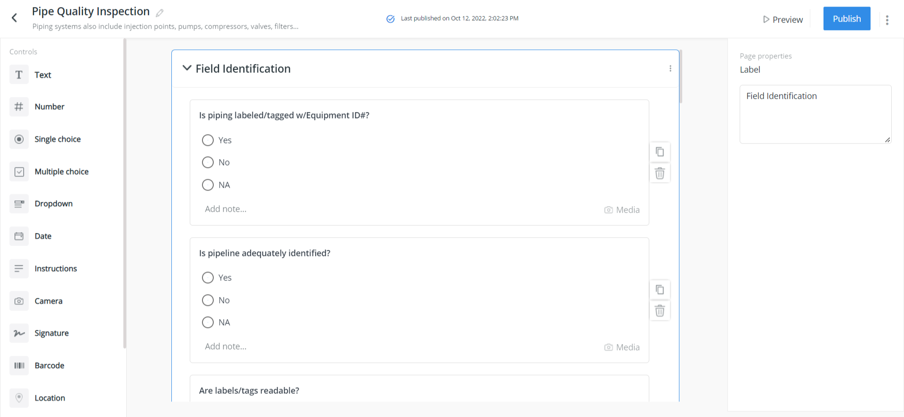Add the Barcode control
Viewport: 904px width, 417px height.
coord(49,366)
